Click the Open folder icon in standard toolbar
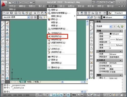The height and width of the screenshot is (97, 127). click(x=8, y=13)
